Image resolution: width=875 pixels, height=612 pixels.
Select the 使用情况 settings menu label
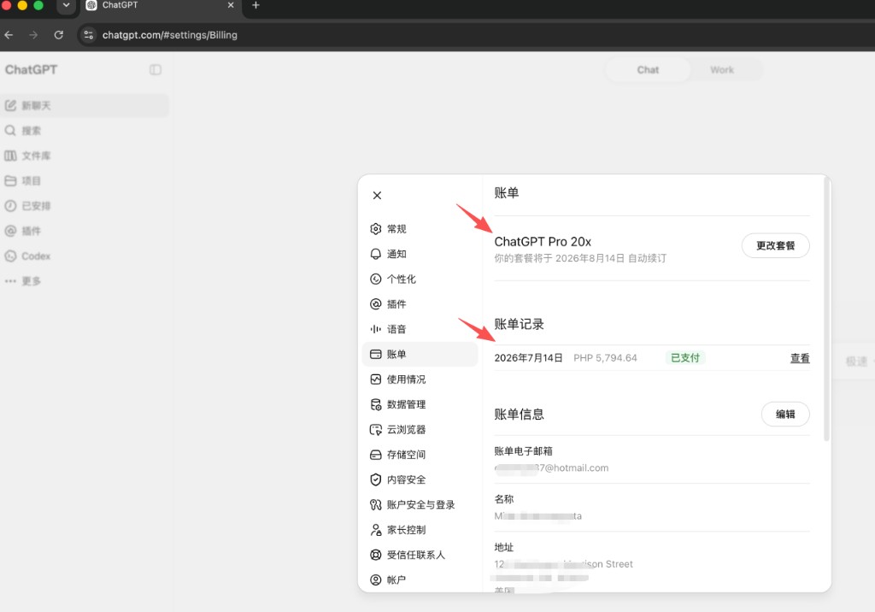[x=406, y=380]
